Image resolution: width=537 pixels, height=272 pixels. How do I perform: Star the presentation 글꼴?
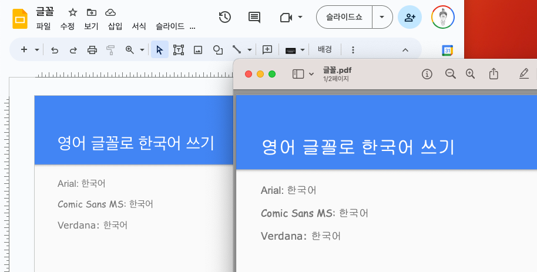73,13
